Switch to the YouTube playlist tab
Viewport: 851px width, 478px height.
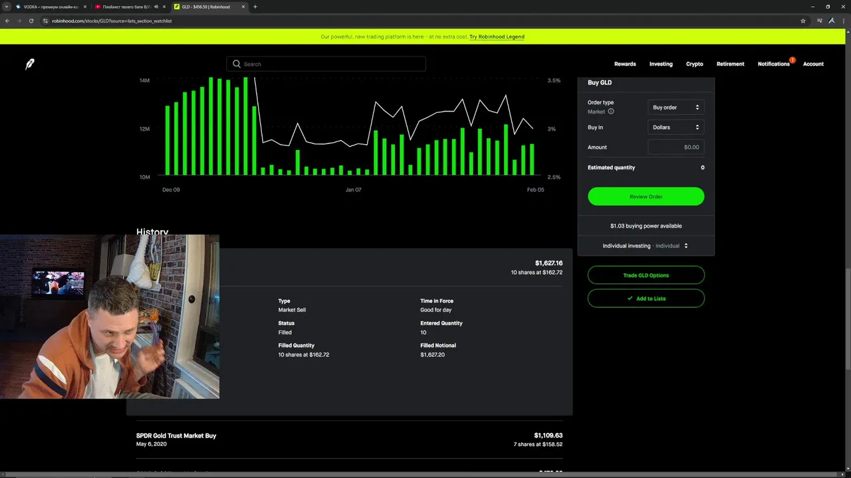coord(130,7)
